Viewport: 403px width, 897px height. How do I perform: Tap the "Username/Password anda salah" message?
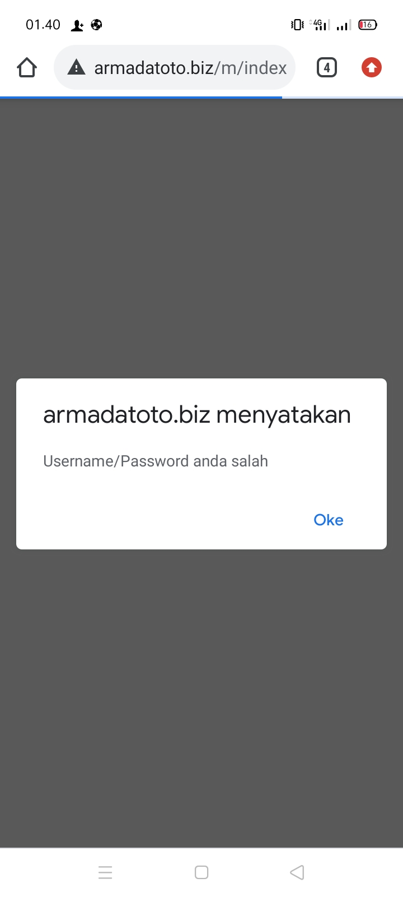(x=156, y=461)
